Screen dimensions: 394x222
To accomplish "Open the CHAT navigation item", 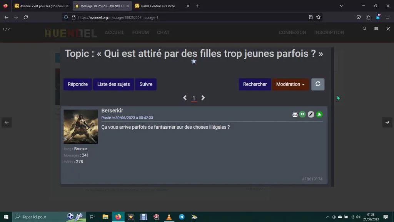I will click(163, 32).
